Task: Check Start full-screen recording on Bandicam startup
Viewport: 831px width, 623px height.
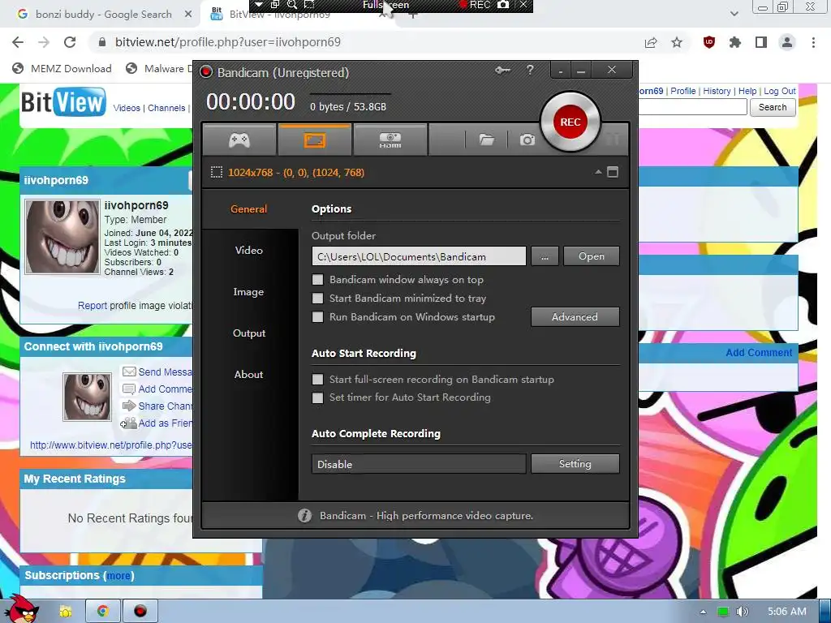Action: pos(317,380)
